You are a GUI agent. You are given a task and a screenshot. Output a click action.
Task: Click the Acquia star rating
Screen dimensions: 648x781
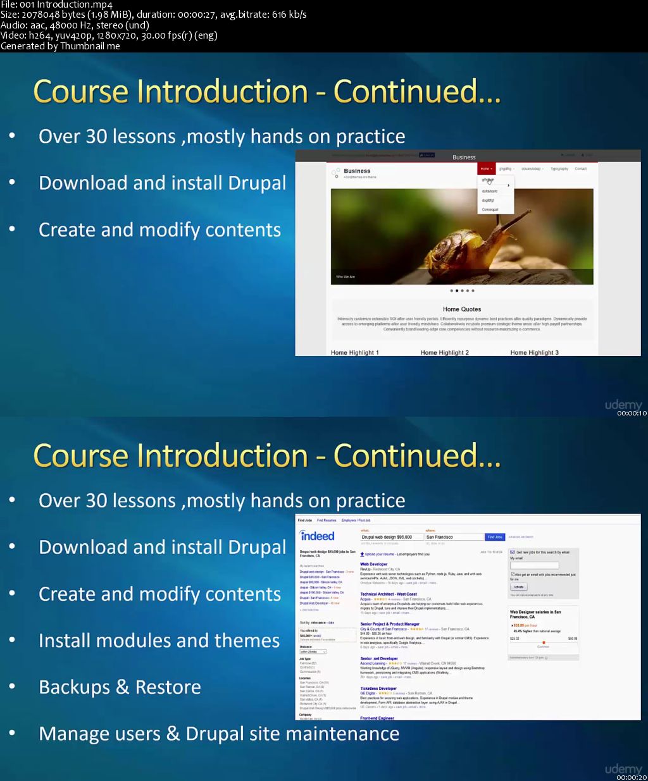(x=380, y=599)
